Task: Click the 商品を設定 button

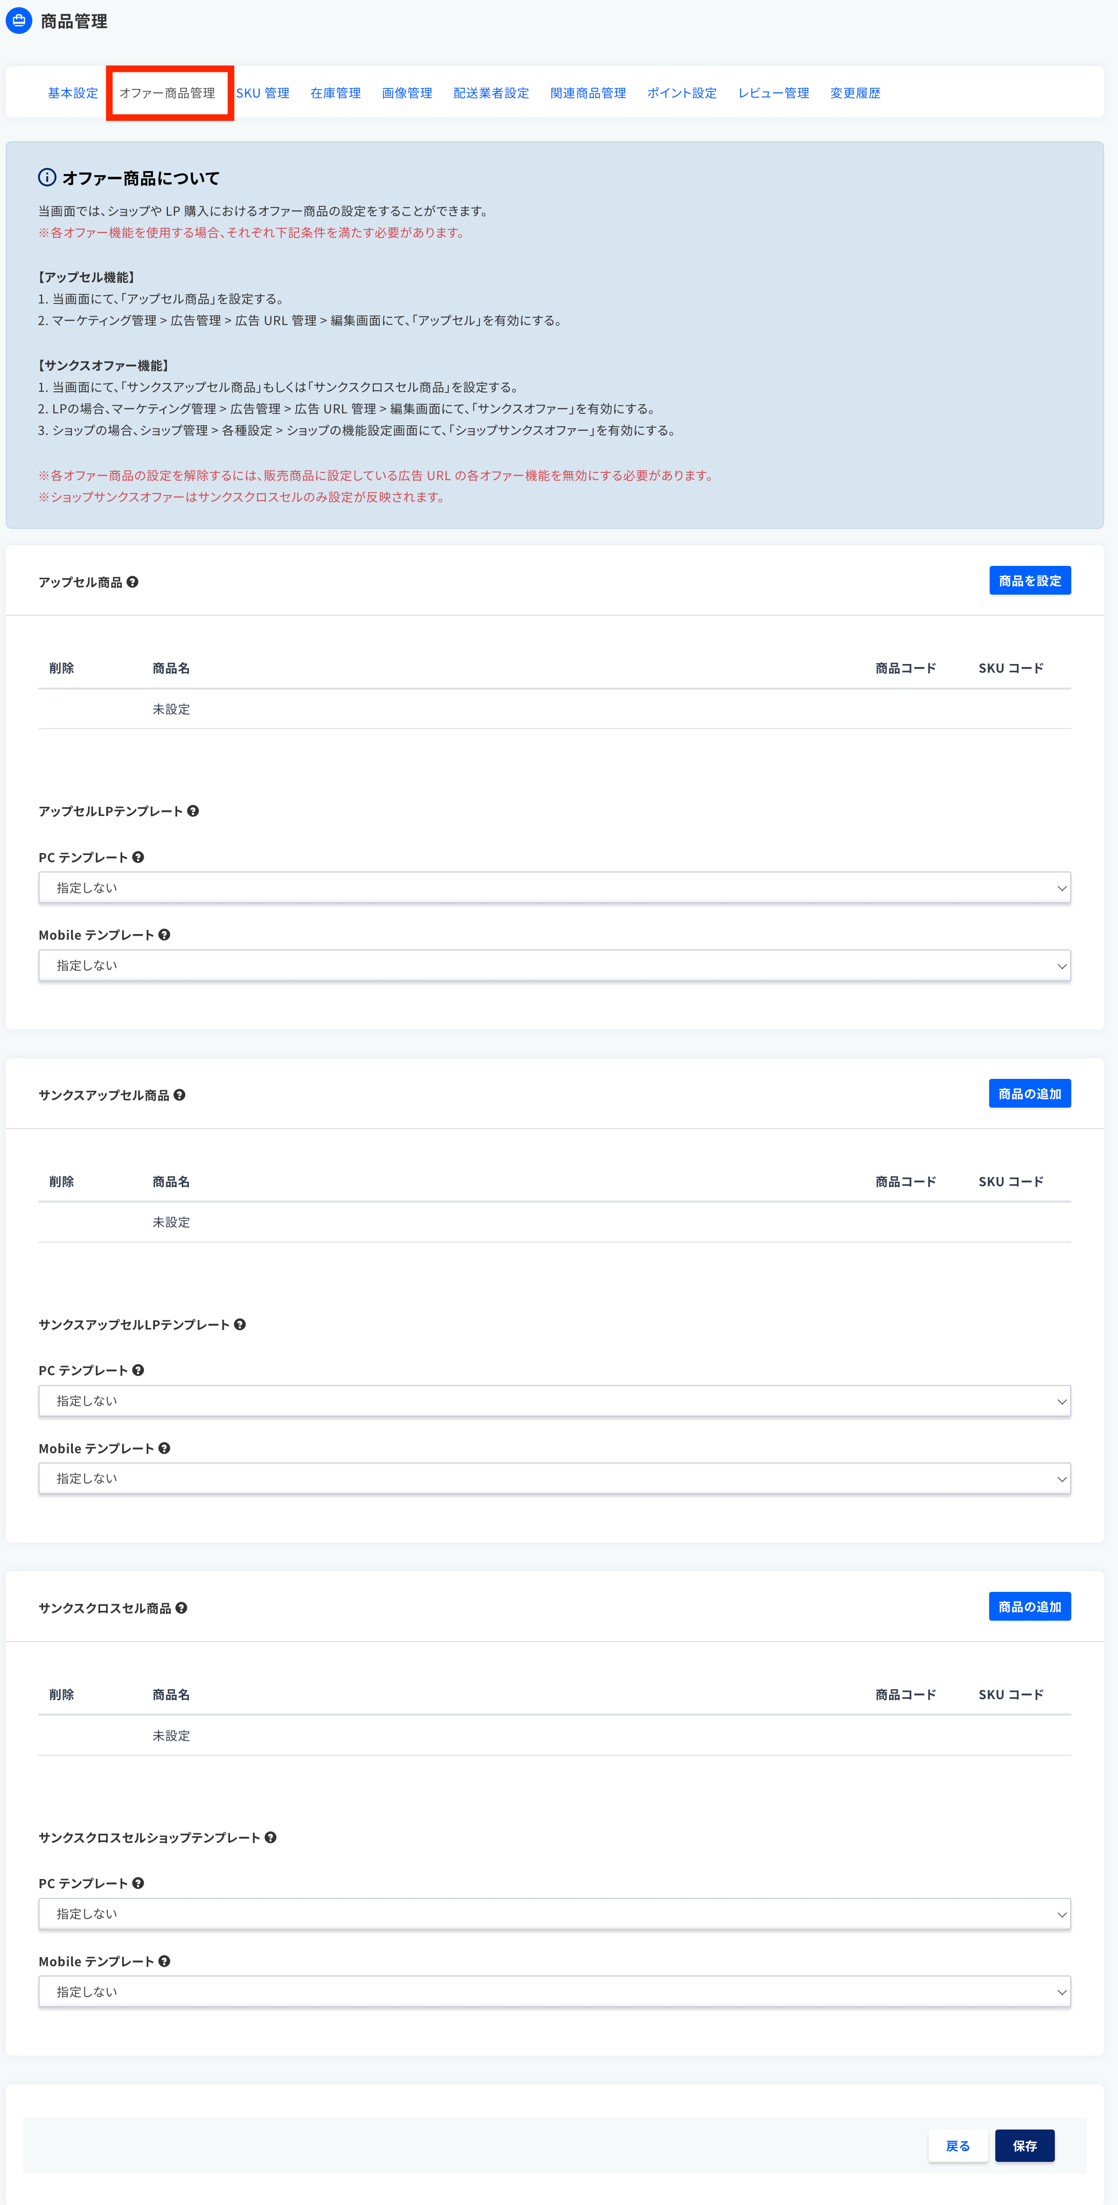Action: point(1030,580)
